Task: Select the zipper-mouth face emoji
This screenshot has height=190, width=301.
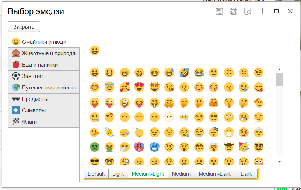Action: (95, 117)
